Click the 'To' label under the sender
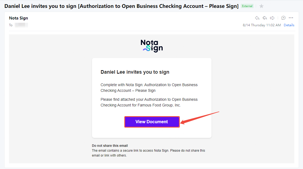This screenshot has width=303, height=169. coord(11,25)
